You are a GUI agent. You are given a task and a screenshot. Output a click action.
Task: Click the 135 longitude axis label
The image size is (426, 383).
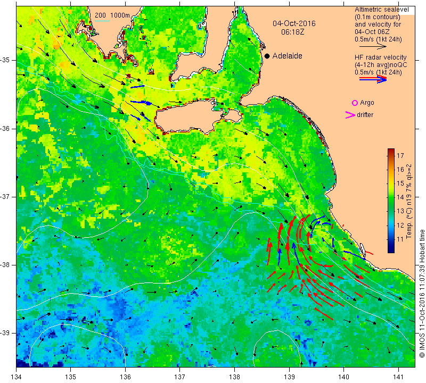pyautogui.click(x=71, y=377)
